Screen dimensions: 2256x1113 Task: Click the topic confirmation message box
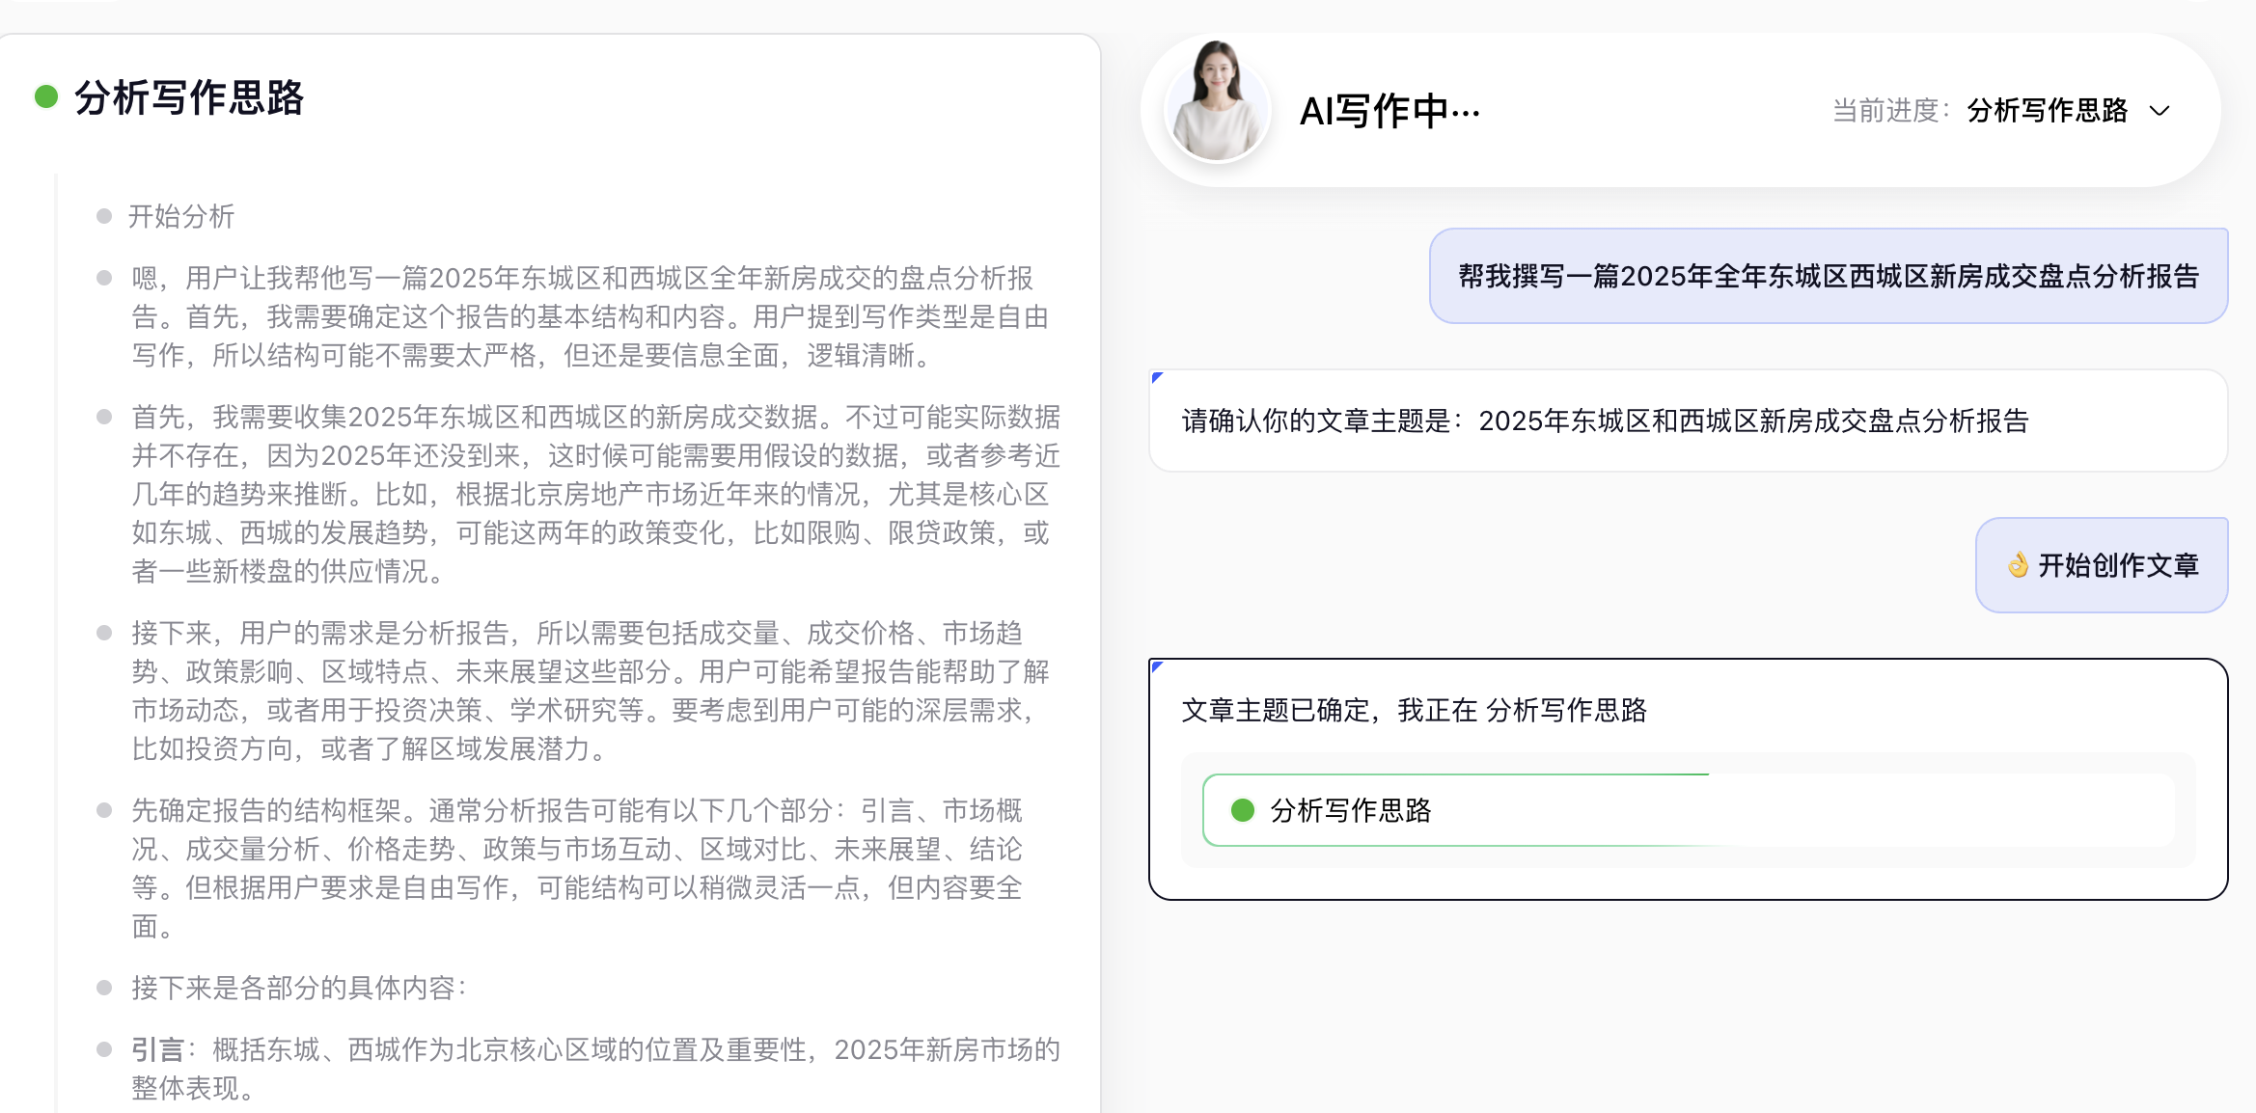[x=1687, y=421]
